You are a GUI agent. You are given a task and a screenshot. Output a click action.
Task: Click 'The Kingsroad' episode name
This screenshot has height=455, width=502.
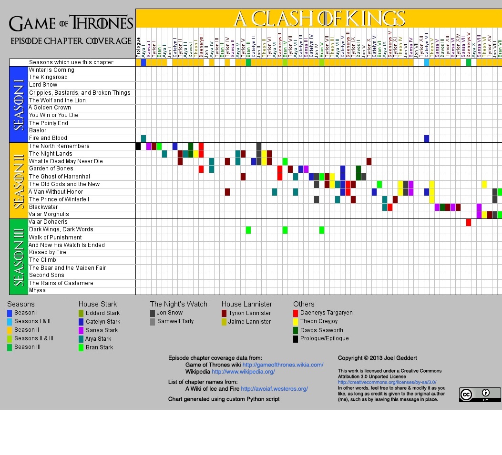pyautogui.click(x=48, y=77)
